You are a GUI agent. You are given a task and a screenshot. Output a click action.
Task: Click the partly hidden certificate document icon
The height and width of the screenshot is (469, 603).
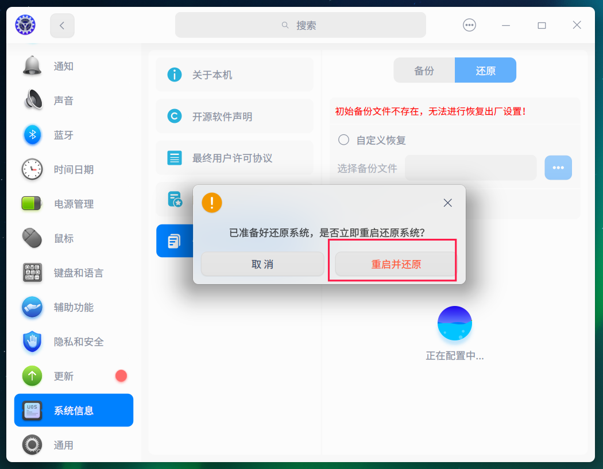click(175, 199)
